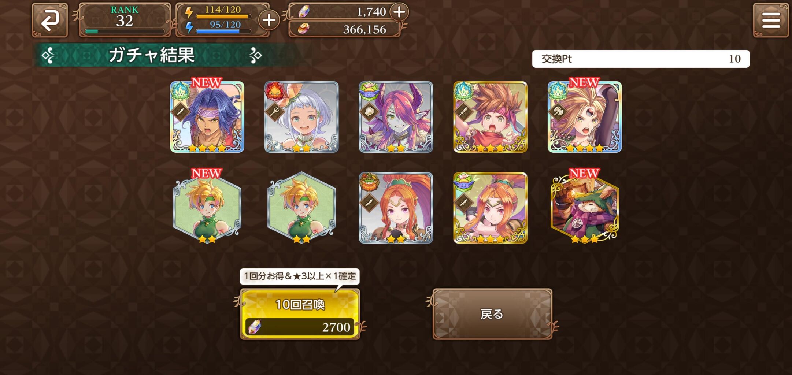Tap the gold coin currency icon

(x=303, y=29)
